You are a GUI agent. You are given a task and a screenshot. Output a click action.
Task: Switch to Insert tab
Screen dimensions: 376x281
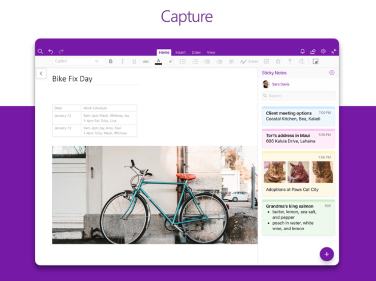pyautogui.click(x=180, y=53)
